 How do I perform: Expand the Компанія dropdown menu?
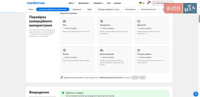tap(99, 3)
